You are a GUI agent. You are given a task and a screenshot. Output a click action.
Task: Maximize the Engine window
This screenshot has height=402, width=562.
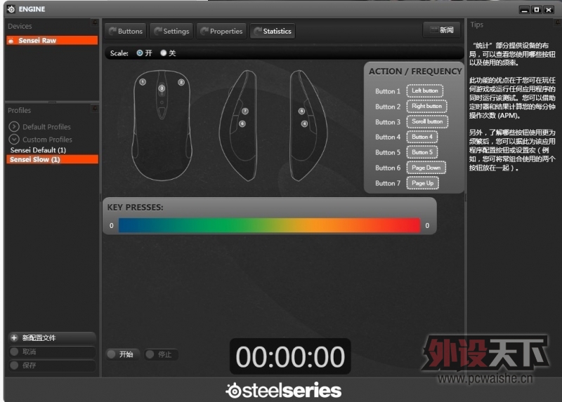(536, 10)
